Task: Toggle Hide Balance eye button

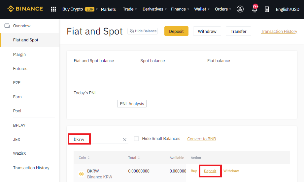Action: 143,31
